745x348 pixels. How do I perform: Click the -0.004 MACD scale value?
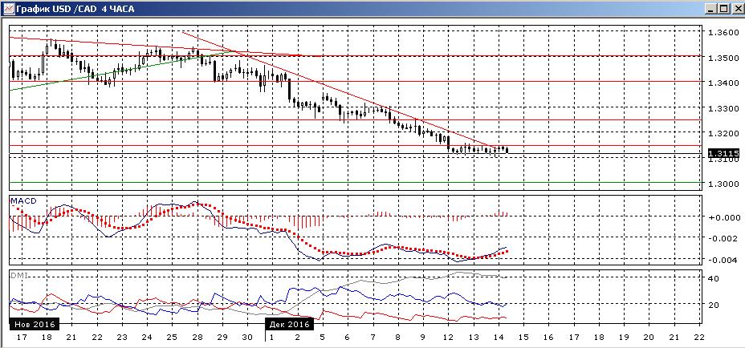pos(721,260)
